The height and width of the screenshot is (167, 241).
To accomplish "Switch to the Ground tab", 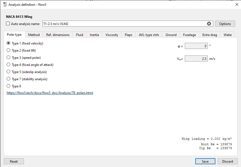I will tap(171, 35).
